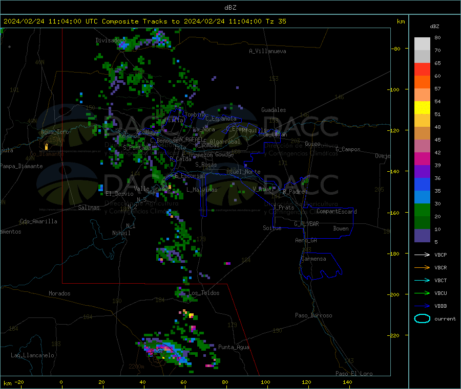Click the 'Salinas' map label
The height and width of the screenshot is (389, 461).
[89, 208]
